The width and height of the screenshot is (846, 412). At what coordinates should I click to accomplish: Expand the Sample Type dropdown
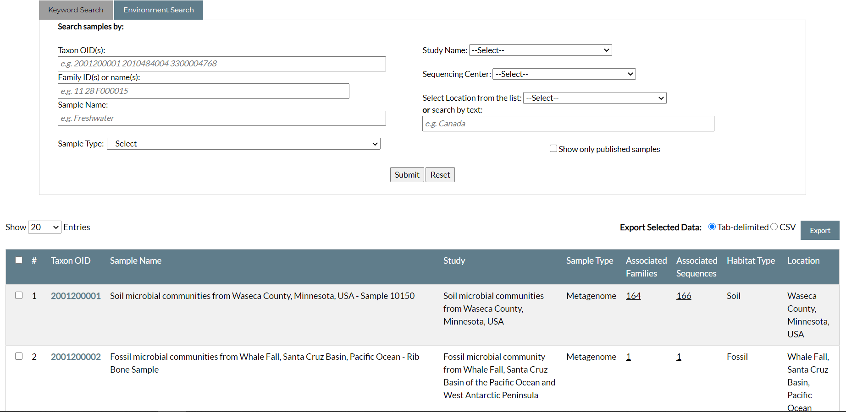243,144
